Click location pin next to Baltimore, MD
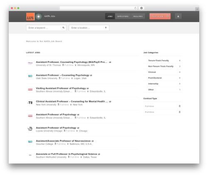The height and width of the screenshot is (176, 208). click(x=68, y=144)
